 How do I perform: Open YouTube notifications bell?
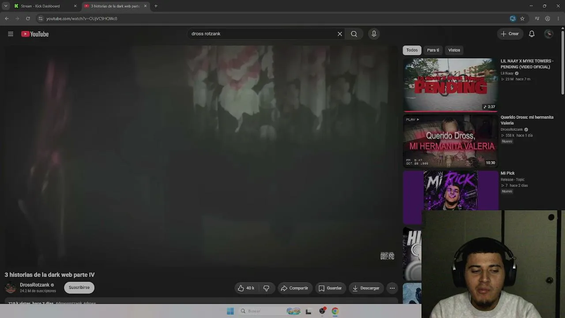[x=532, y=34]
